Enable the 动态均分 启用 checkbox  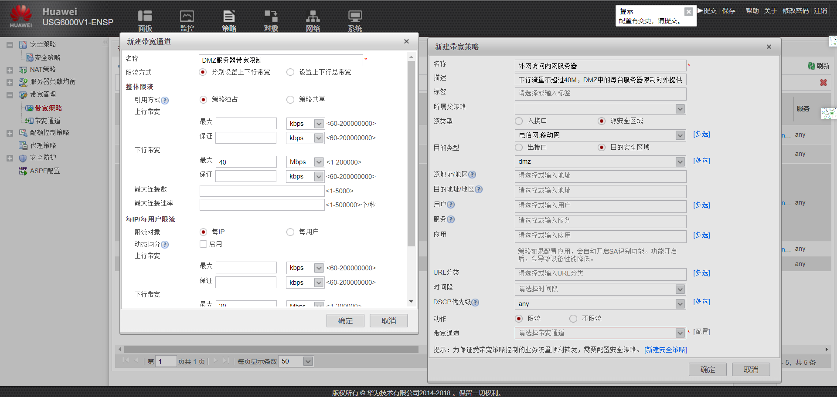(203, 244)
